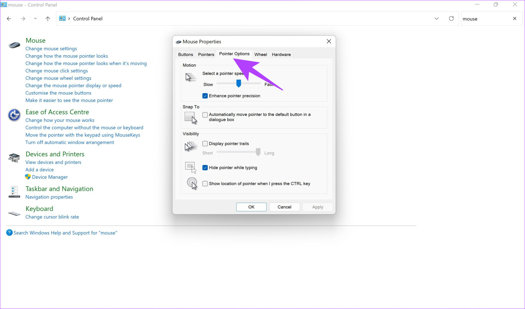This screenshot has height=309, width=525.
Task: Open Change cursor blink rate link
Action: pos(52,217)
